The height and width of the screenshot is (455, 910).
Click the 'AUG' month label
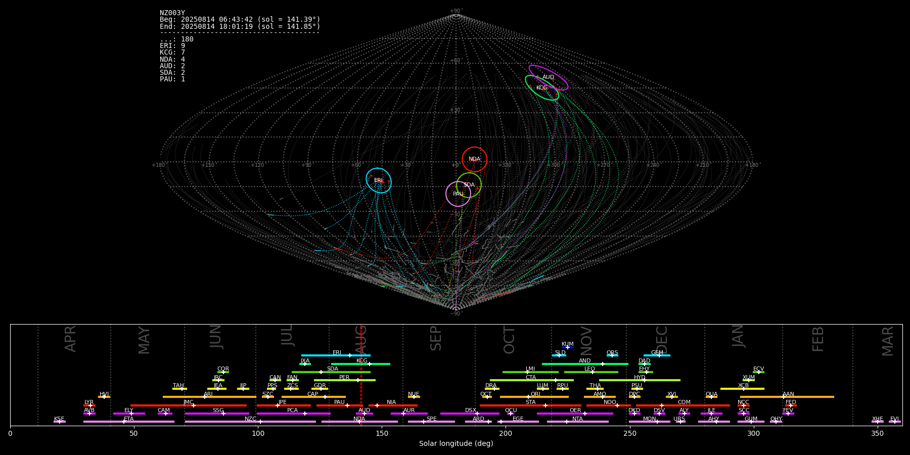coord(360,339)
